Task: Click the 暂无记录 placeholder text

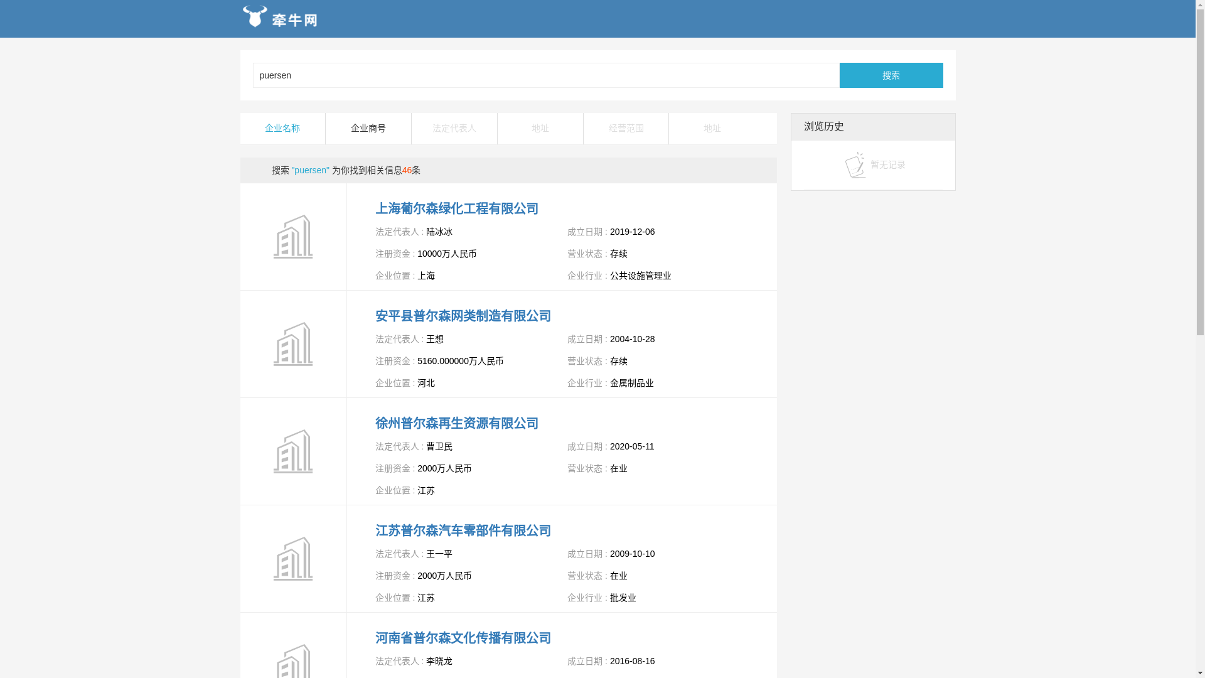Action: coord(888,164)
